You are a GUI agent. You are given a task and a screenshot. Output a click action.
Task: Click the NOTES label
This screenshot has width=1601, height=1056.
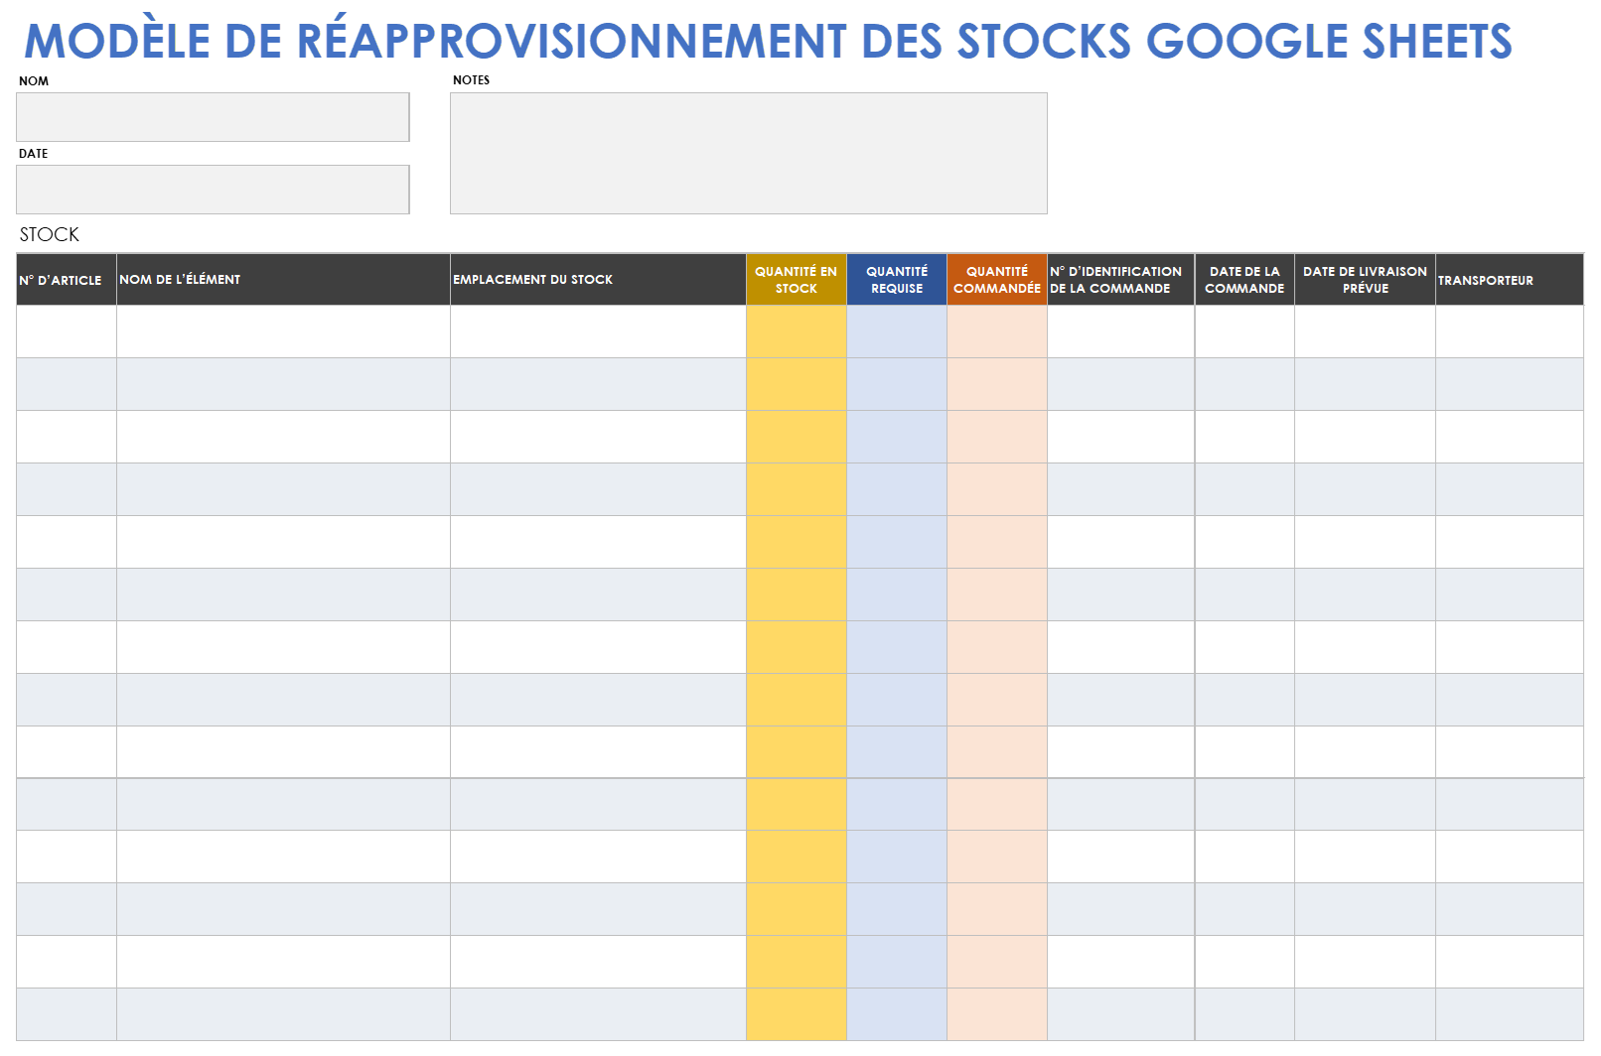tap(472, 80)
